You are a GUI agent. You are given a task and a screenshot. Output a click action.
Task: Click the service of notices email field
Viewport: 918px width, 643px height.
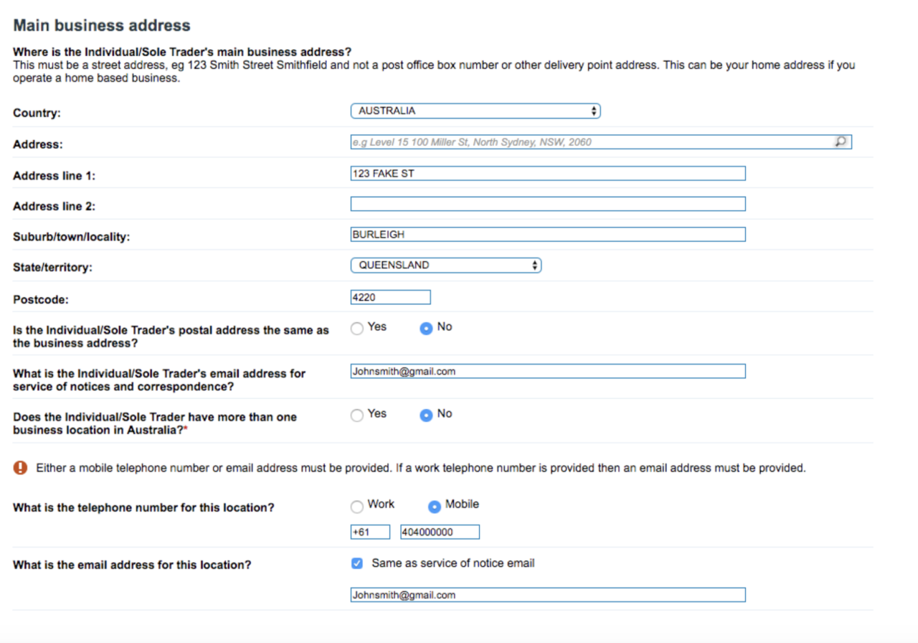point(547,371)
